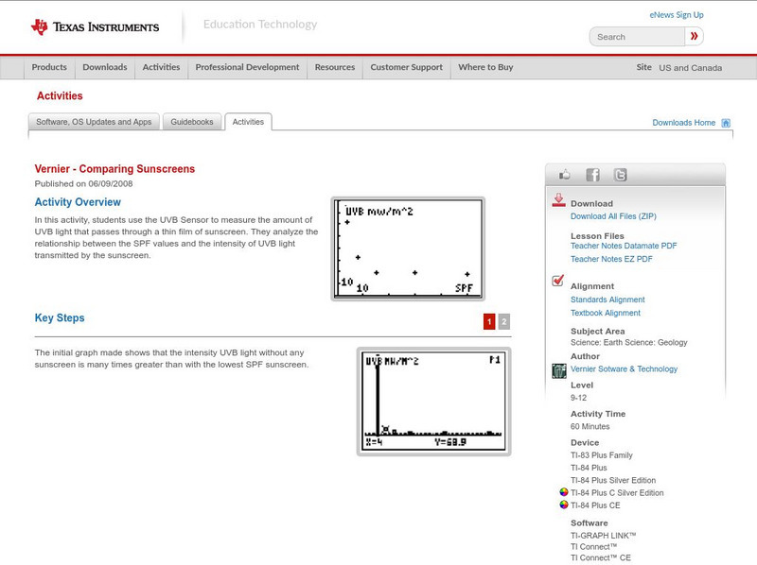Click 'TI-84 Plus Silver Edition' device entry
The height and width of the screenshot is (565, 757).
613,481
